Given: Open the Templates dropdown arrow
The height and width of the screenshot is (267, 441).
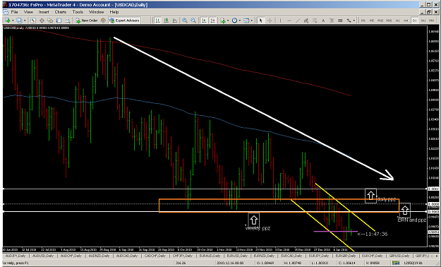Looking at the screenshot, I should coord(252,20).
